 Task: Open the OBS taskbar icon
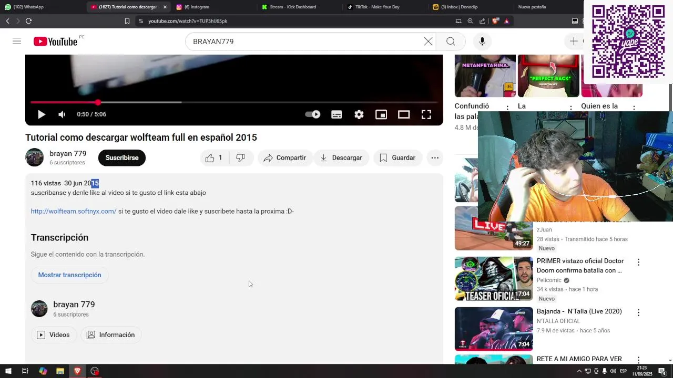coord(95,371)
